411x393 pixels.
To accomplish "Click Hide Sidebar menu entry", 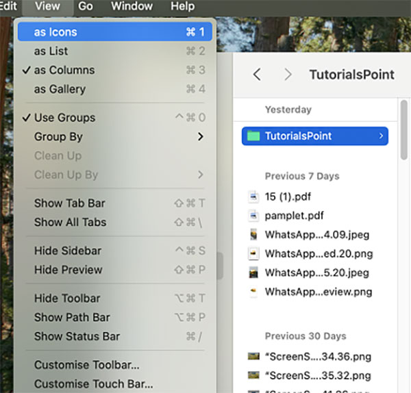I will click(x=67, y=251).
